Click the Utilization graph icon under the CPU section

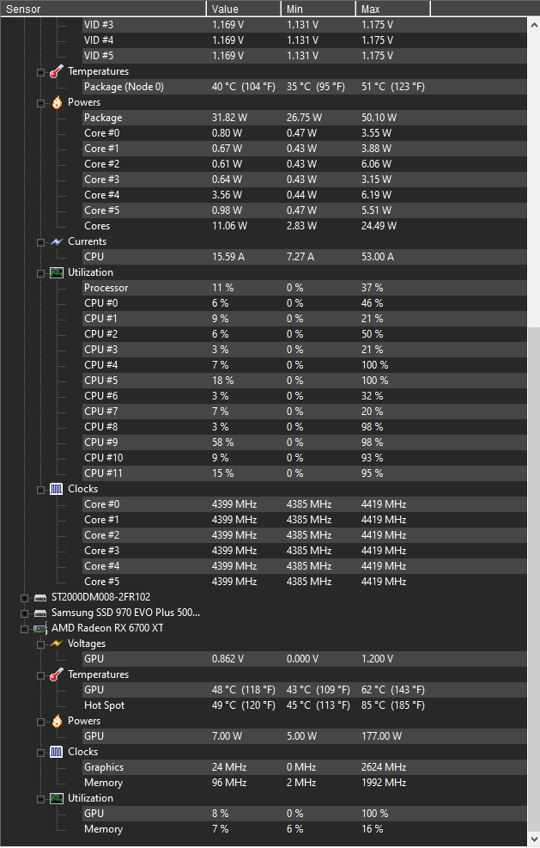click(x=55, y=272)
